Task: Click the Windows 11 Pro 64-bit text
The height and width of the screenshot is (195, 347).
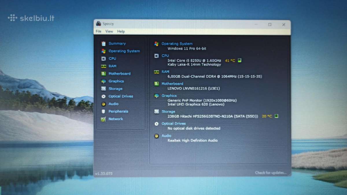Action: click(187, 49)
